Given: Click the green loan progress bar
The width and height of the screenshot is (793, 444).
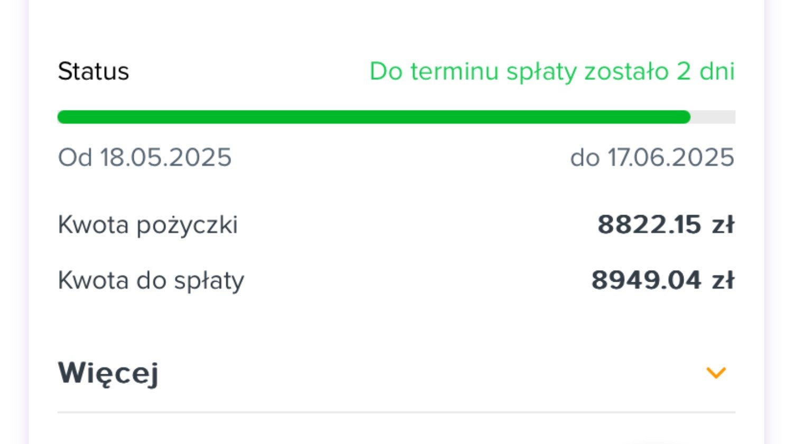Looking at the screenshot, I should 374,117.
